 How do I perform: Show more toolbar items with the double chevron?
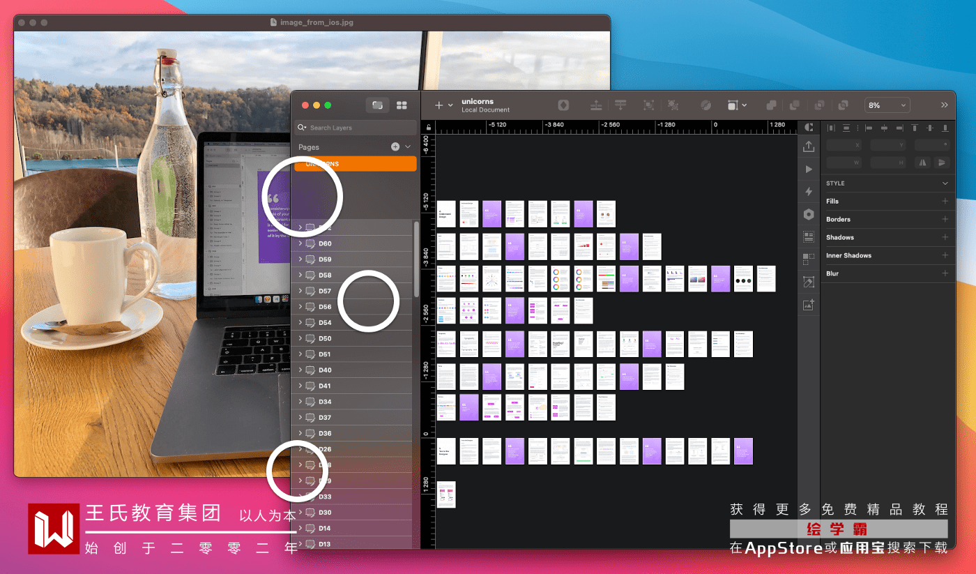point(945,105)
